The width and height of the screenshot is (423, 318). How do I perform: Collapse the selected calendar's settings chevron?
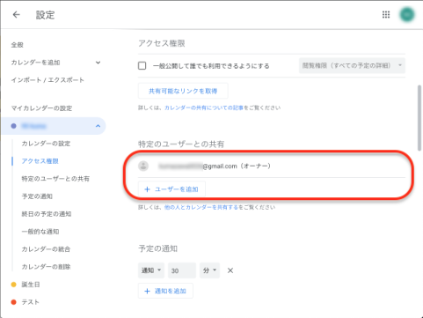[x=98, y=126]
